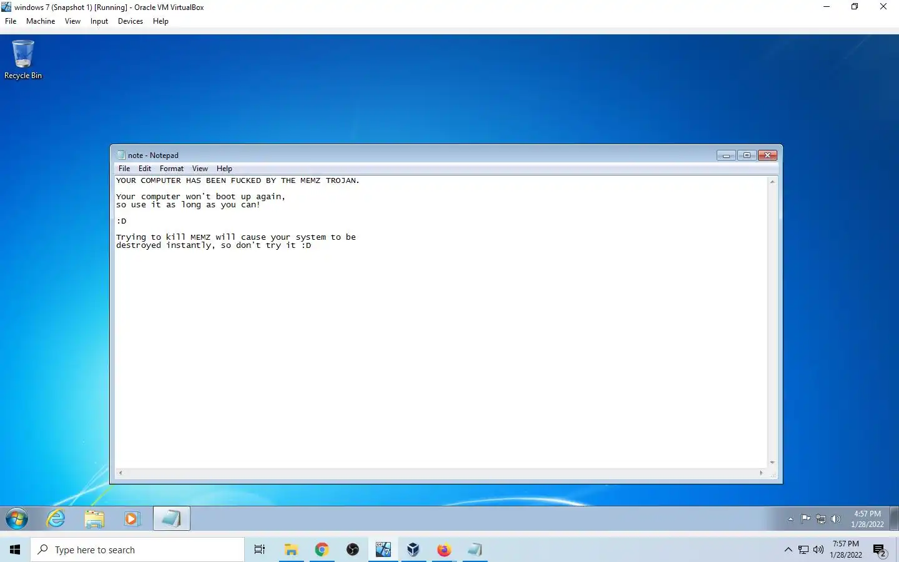
Task: Open Action Center flag icon in guest tray
Action: click(805, 519)
